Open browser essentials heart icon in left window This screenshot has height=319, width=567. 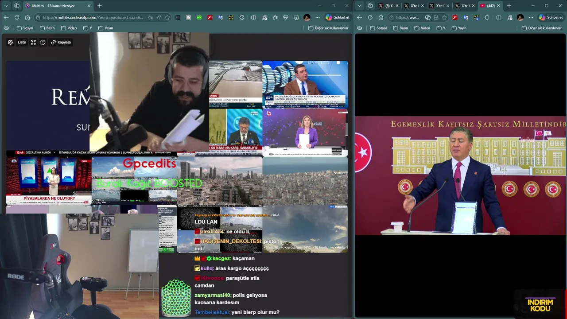[x=286, y=17]
